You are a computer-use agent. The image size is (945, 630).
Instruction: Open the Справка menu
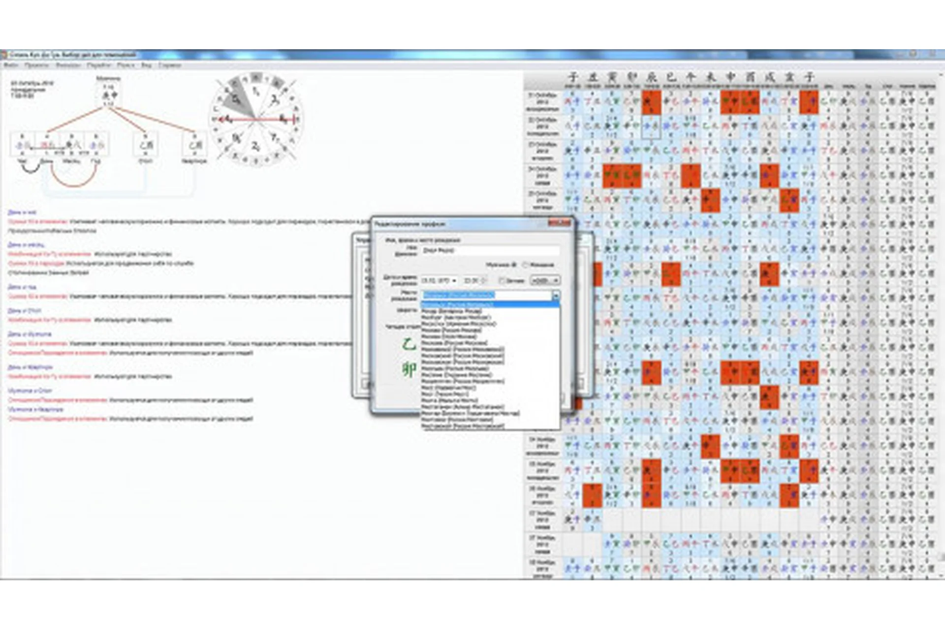click(x=170, y=65)
